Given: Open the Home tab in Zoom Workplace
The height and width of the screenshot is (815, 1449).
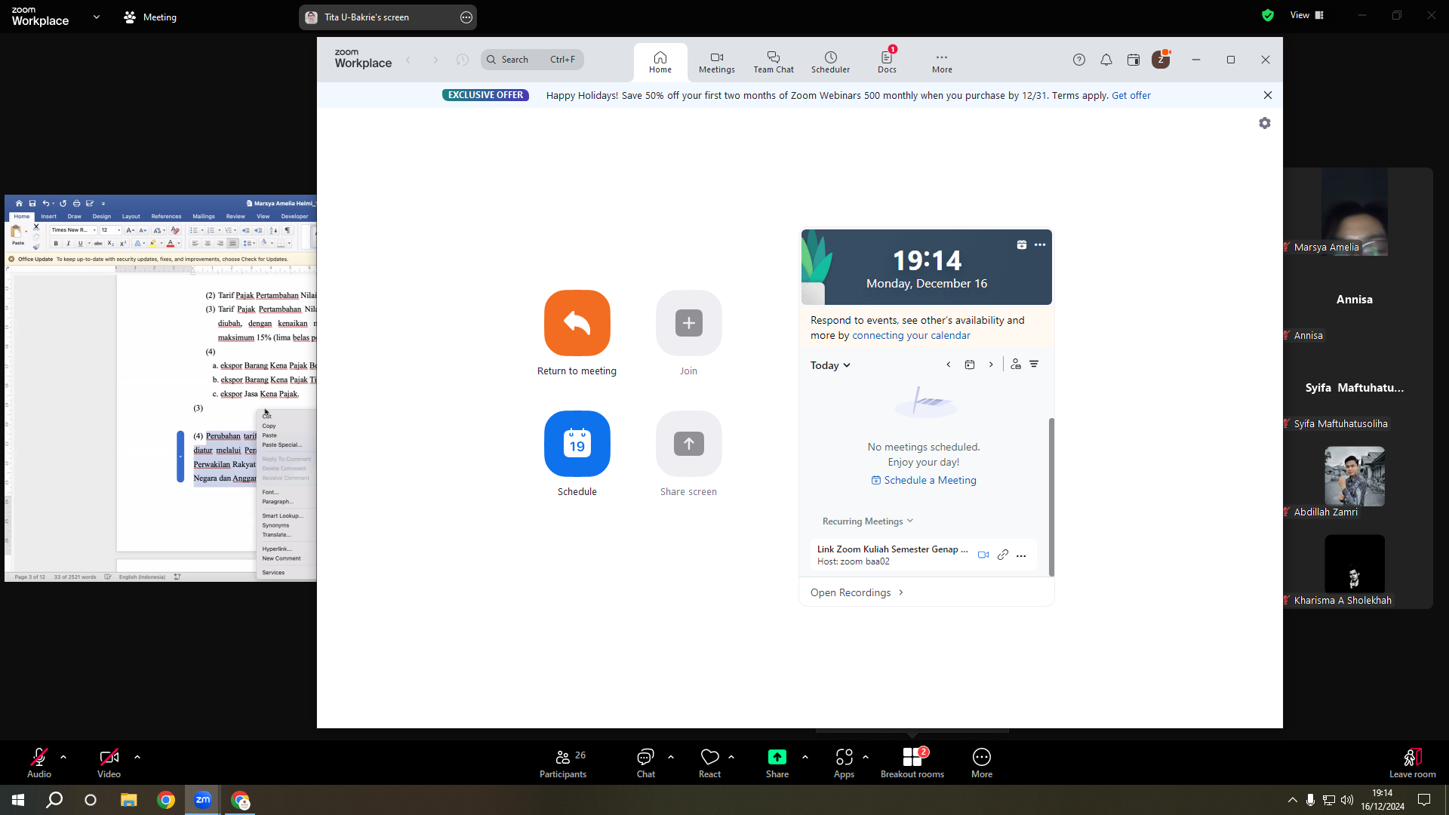Looking at the screenshot, I should pyautogui.click(x=660, y=62).
